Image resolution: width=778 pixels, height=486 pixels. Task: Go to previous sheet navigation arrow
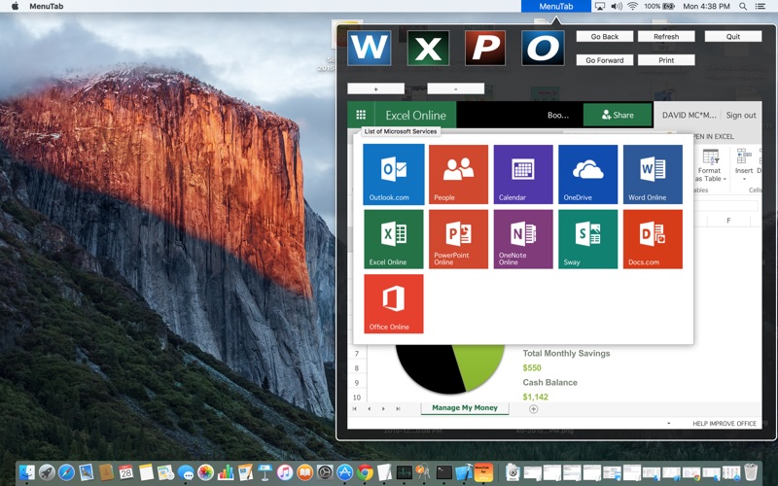click(369, 409)
